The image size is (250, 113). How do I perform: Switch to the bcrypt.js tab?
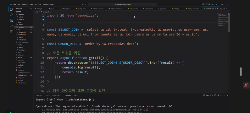[67, 8]
